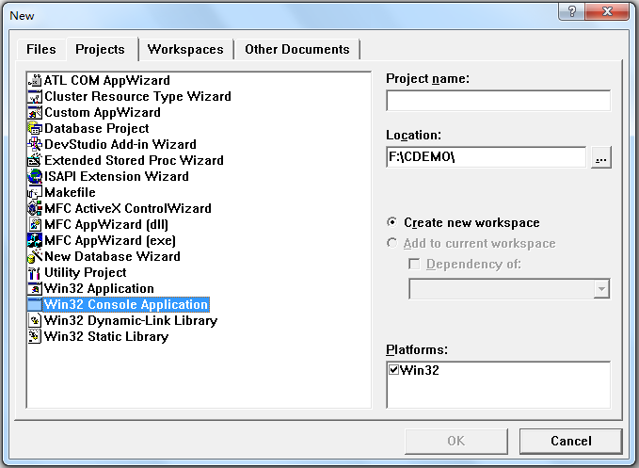Select Add to current workspace option
Screen dimensions: 639x468
471,243
